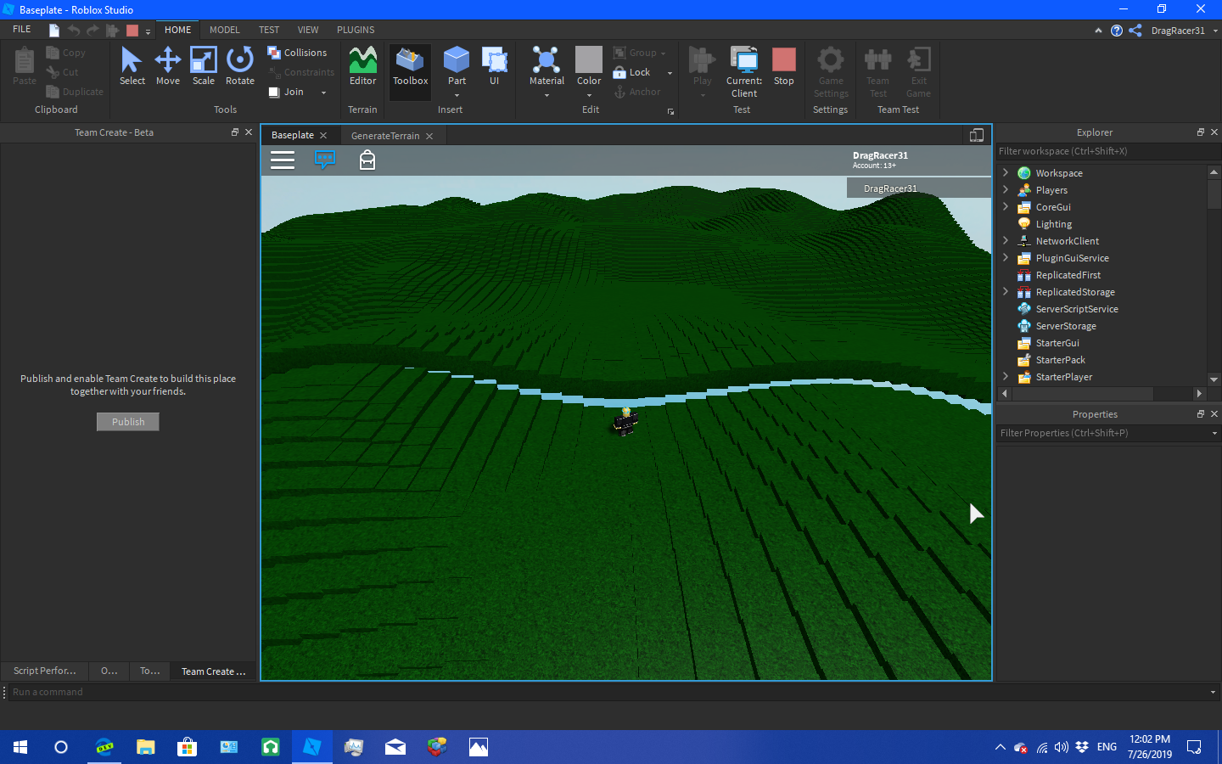Toggle the Collisions option
This screenshot has height=764, width=1222.
click(298, 53)
